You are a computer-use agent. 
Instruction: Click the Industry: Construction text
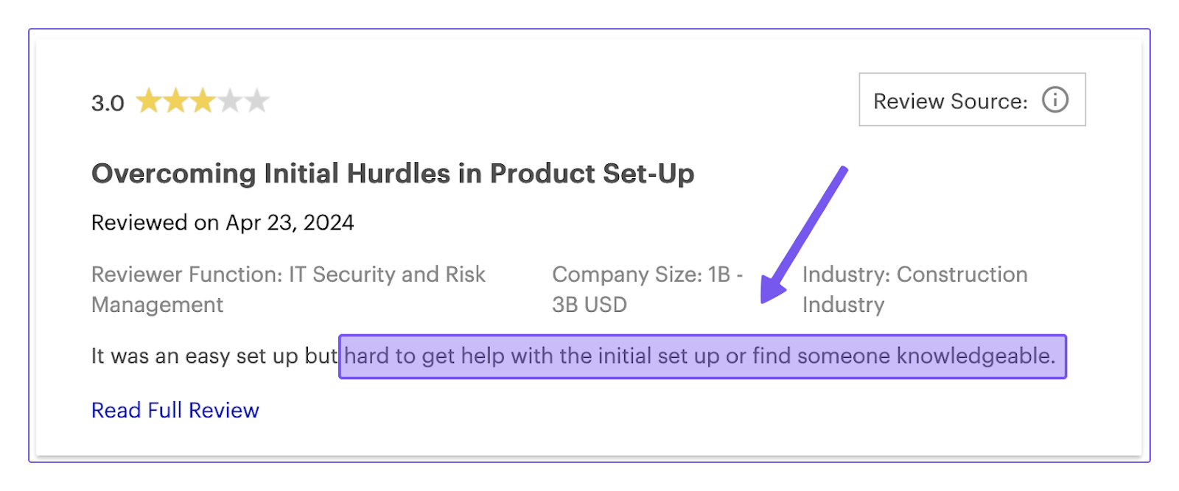click(x=914, y=275)
